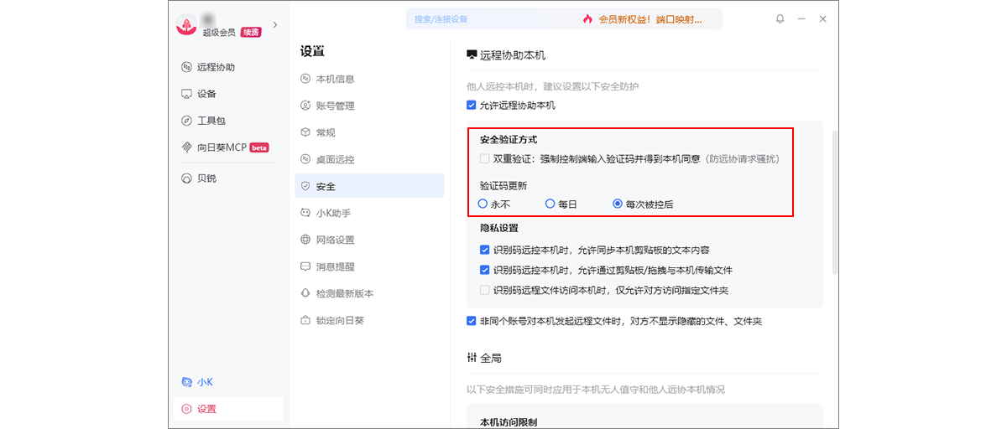Select 锁定向日葵 settings item
This screenshot has width=1007, height=429.
[x=369, y=320]
